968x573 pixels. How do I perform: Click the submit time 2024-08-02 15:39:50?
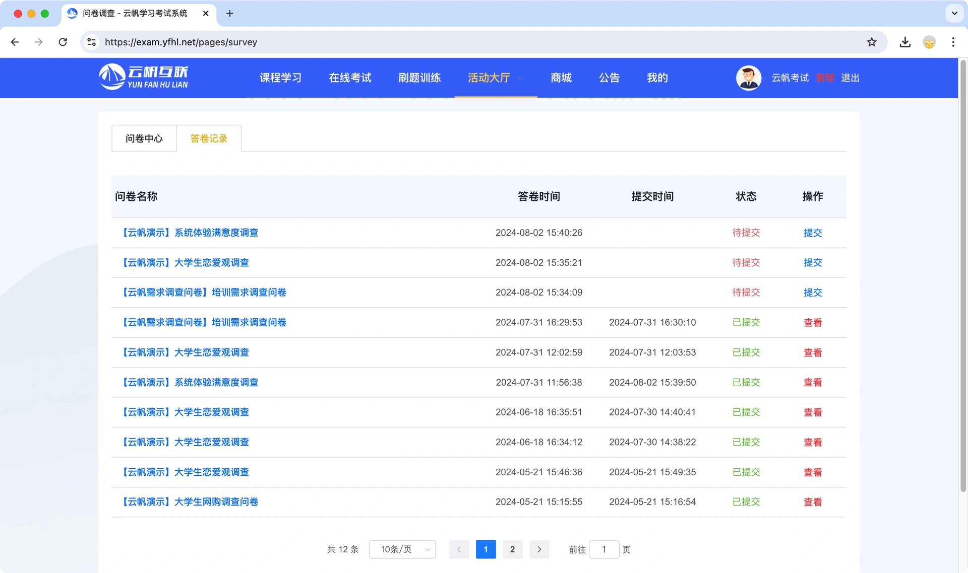coord(652,383)
